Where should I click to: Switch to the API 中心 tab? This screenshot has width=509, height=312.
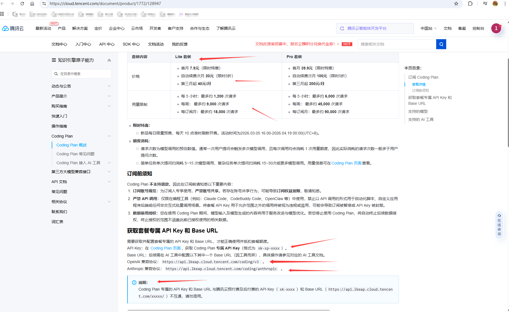pos(107,44)
